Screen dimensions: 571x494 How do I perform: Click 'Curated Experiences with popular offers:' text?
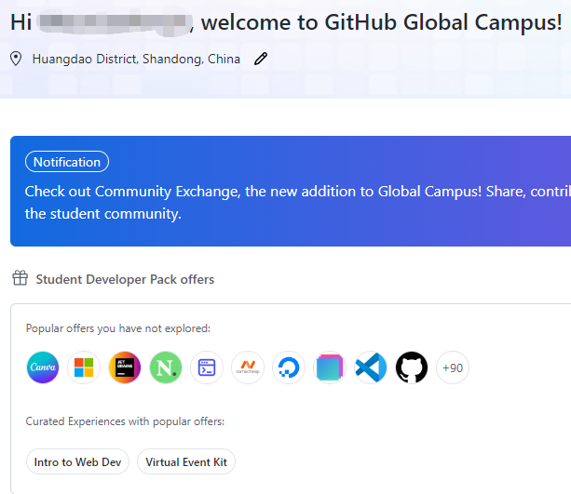point(125,421)
